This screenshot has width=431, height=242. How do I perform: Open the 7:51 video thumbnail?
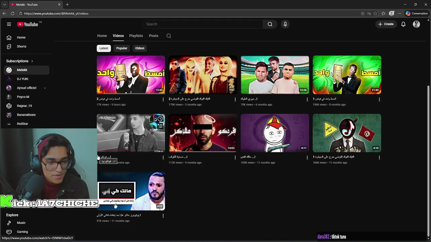[x=203, y=75]
